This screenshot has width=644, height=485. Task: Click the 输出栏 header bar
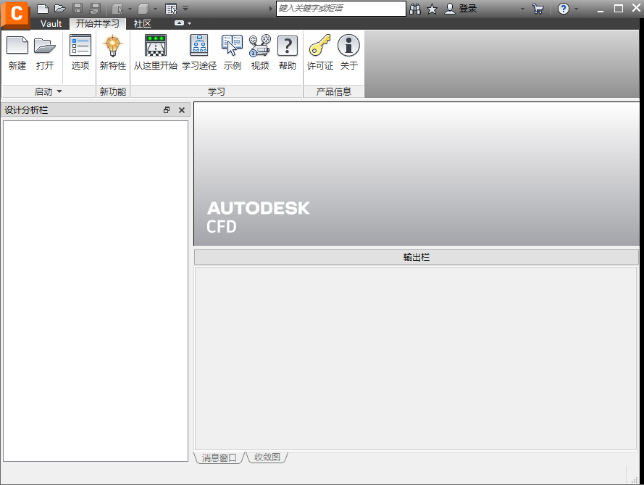point(416,257)
